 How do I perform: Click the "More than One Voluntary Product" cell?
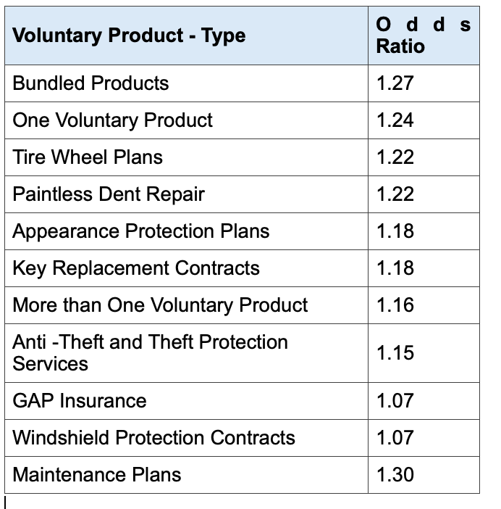(x=160, y=305)
